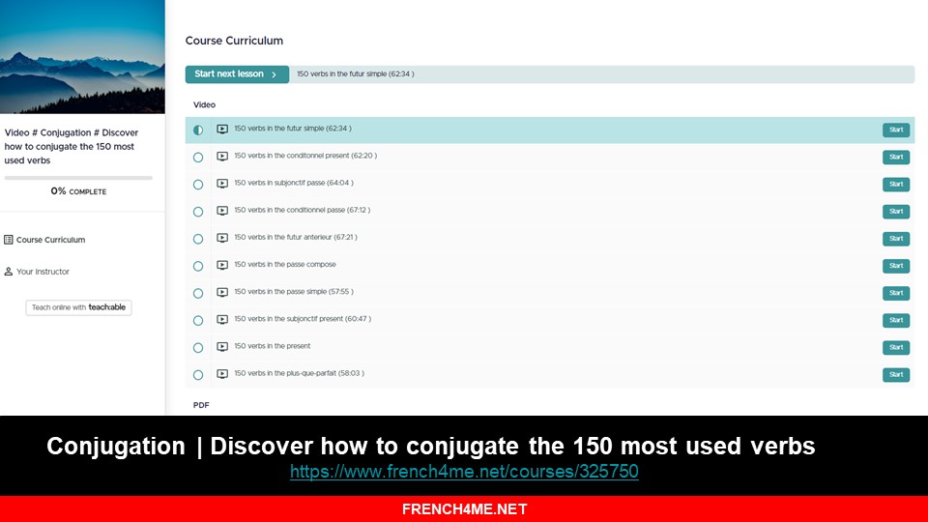Click video icon for plus-que-parfait lesson
928x522 pixels.
222,374
